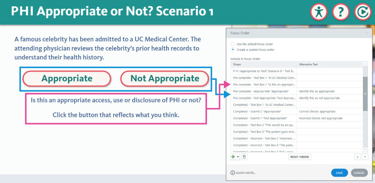The width and height of the screenshot is (375, 183).
Task: Move item down with the down arrow
Action: click(365, 157)
